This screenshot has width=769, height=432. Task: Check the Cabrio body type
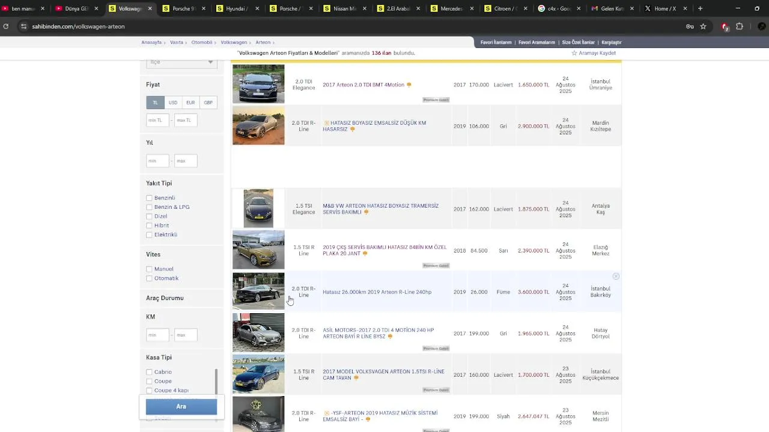click(149, 372)
